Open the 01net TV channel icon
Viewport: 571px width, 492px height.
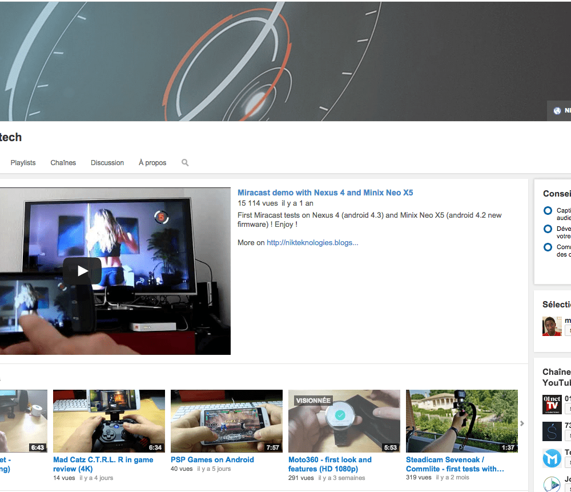[x=552, y=404]
